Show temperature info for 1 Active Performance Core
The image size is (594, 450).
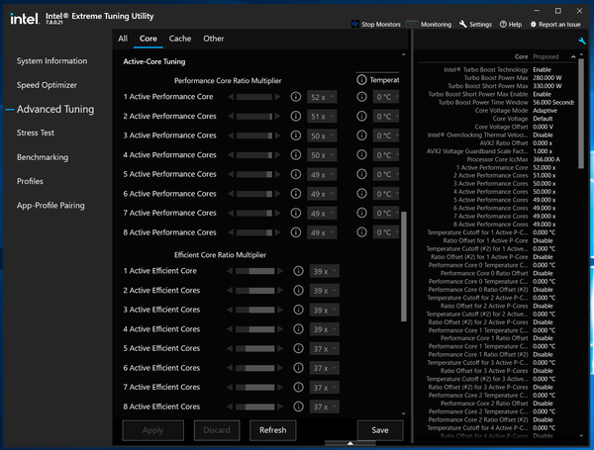tap(361, 97)
